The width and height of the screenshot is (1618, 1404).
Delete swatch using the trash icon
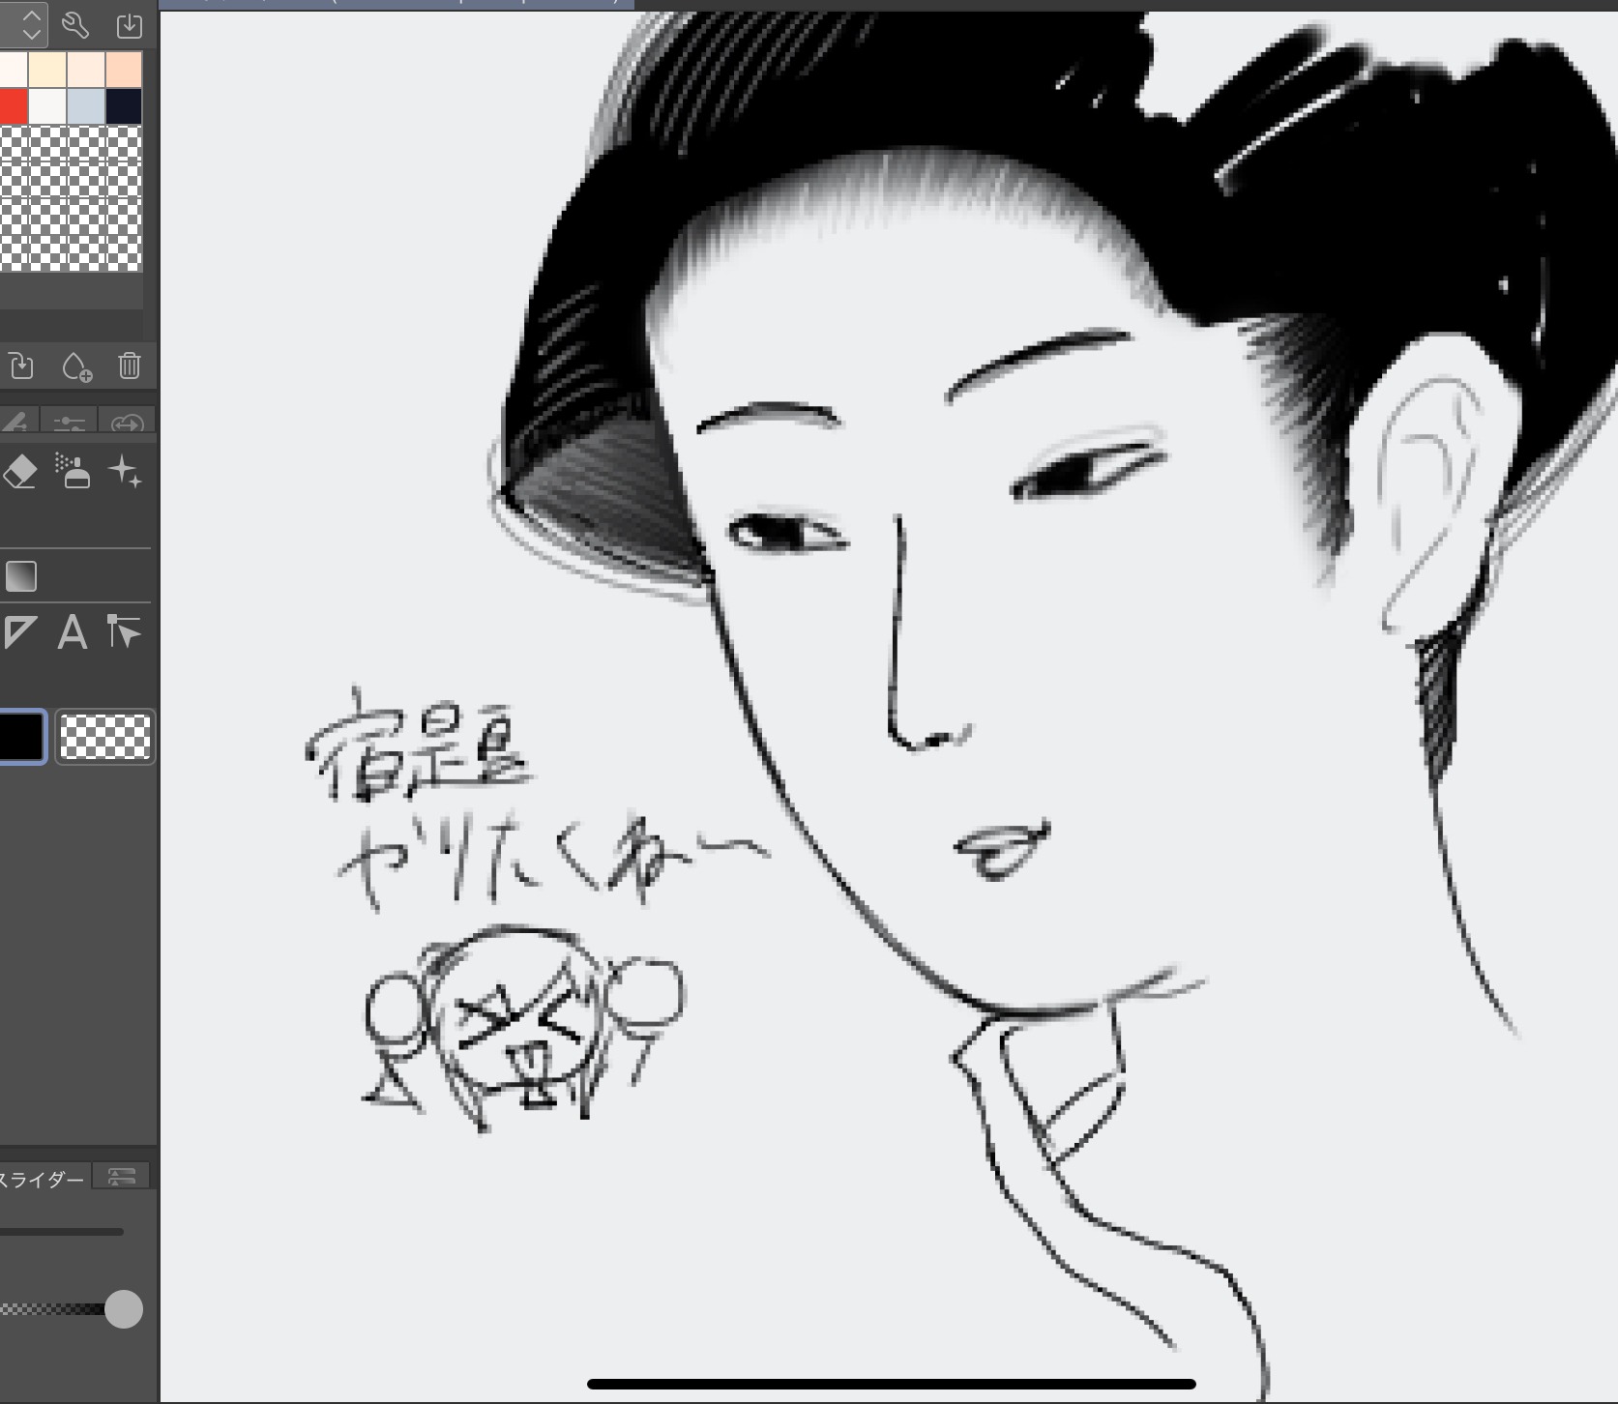(129, 366)
